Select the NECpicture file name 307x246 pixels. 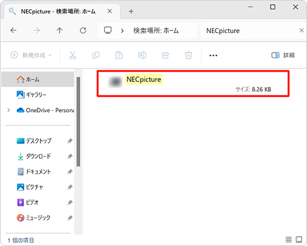click(144, 80)
